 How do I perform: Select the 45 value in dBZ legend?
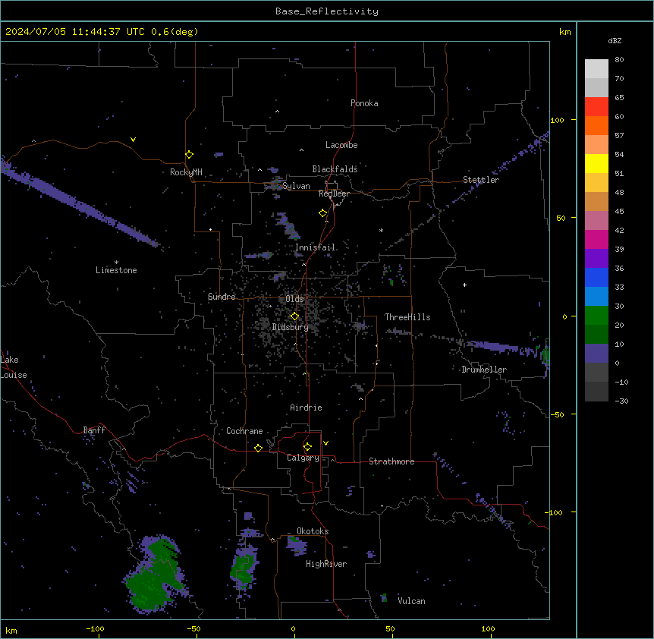(x=619, y=212)
